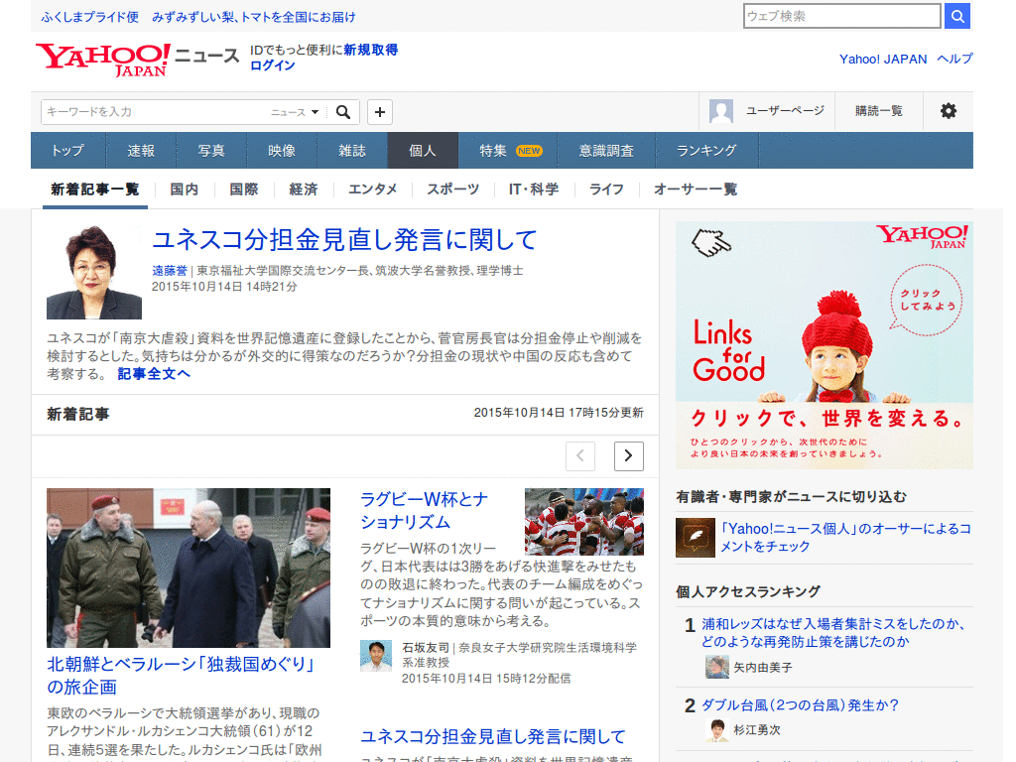Open 購読一覧
1016x762 pixels.
[879, 111]
